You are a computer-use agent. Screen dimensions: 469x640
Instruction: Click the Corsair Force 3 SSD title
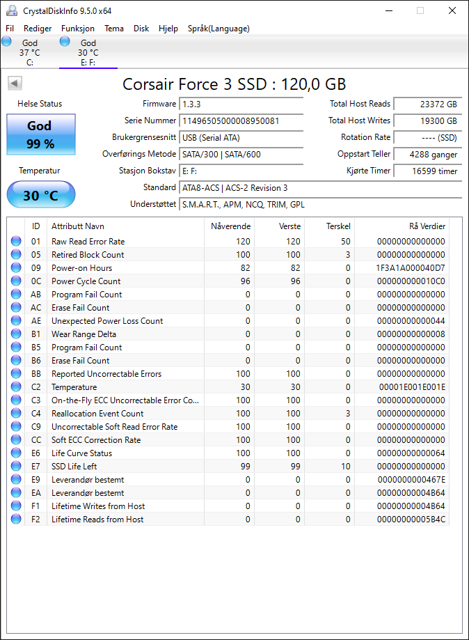tap(234, 84)
